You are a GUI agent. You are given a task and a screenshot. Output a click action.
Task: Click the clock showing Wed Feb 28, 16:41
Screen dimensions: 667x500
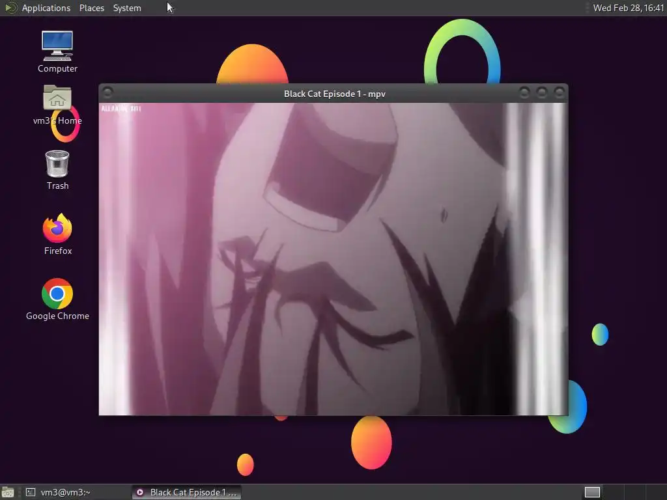pos(629,8)
